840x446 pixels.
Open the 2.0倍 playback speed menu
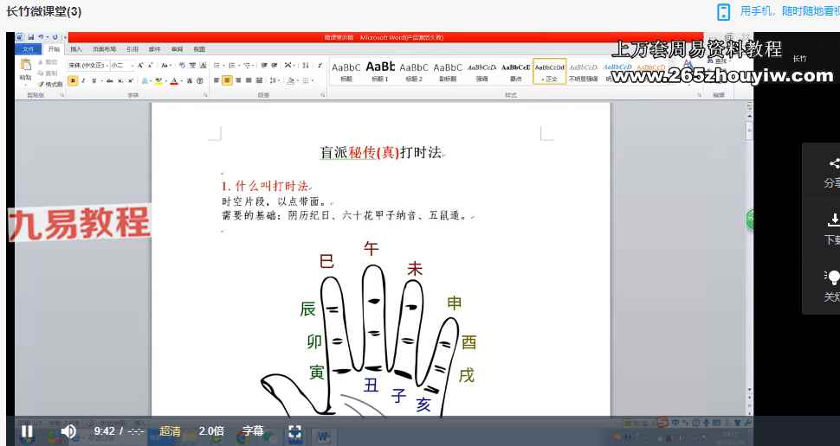point(211,431)
